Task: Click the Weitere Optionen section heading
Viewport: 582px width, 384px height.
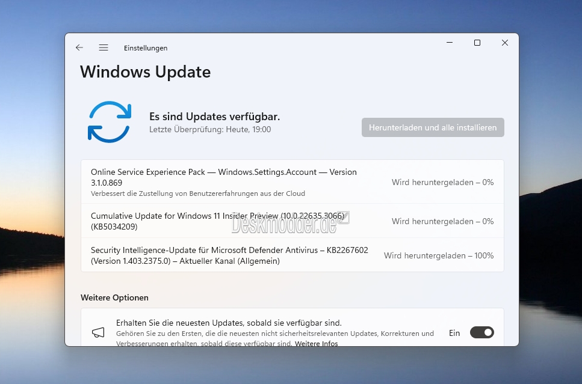Action: click(x=114, y=297)
